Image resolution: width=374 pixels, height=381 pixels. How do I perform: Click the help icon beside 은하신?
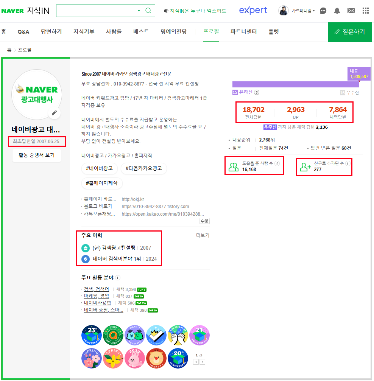point(257,92)
